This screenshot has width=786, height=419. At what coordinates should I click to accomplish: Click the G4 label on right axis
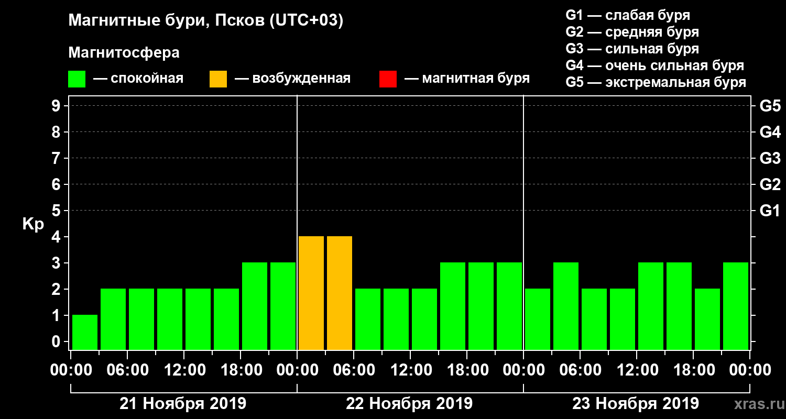click(x=770, y=133)
